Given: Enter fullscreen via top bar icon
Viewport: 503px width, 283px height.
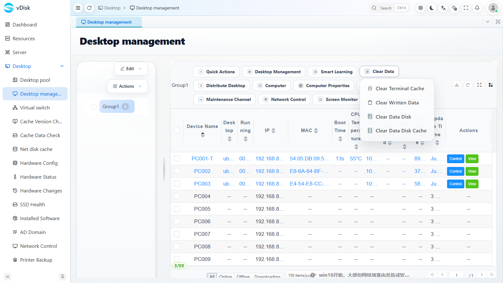Looking at the screenshot, I should 466,8.
